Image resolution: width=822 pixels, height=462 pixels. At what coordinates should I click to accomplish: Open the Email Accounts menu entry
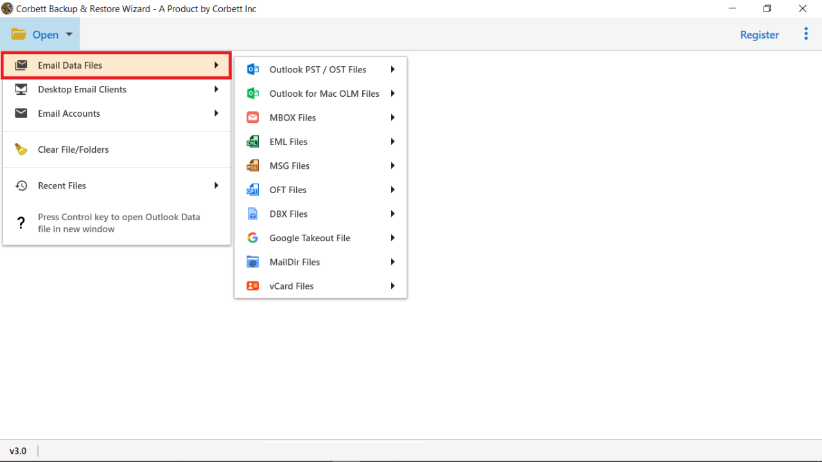click(x=69, y=113)
